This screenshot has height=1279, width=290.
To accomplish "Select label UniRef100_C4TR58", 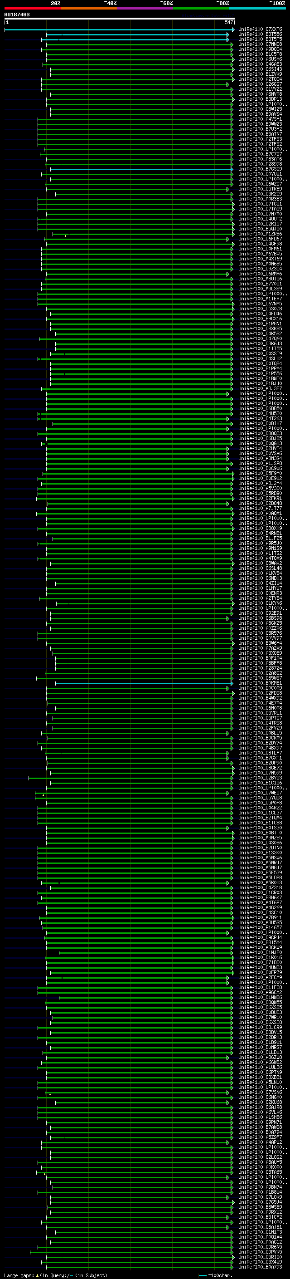I will (x=260, y=723).
